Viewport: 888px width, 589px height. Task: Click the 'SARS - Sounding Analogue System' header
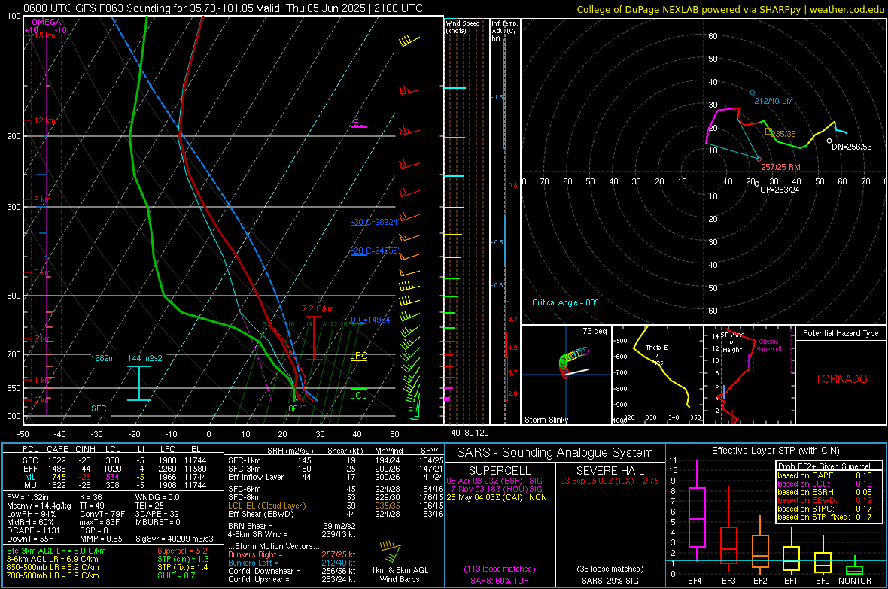[555, 453]
